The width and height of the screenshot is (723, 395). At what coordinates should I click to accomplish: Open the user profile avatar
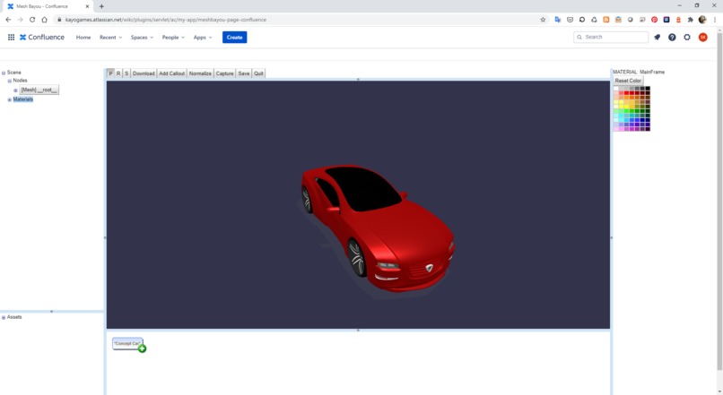coord(702,38)
